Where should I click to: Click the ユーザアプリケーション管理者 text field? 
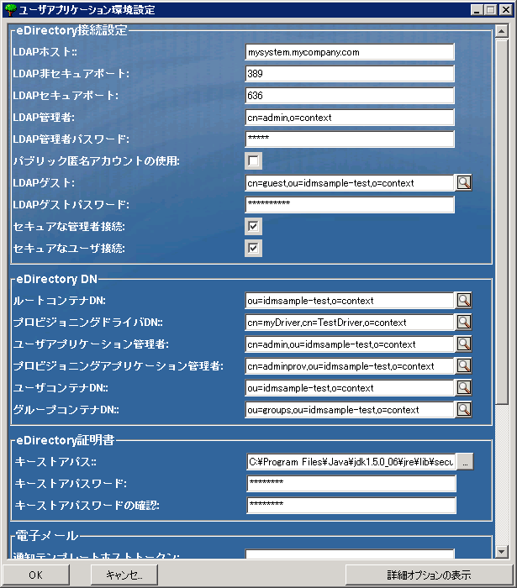point(350,344)
